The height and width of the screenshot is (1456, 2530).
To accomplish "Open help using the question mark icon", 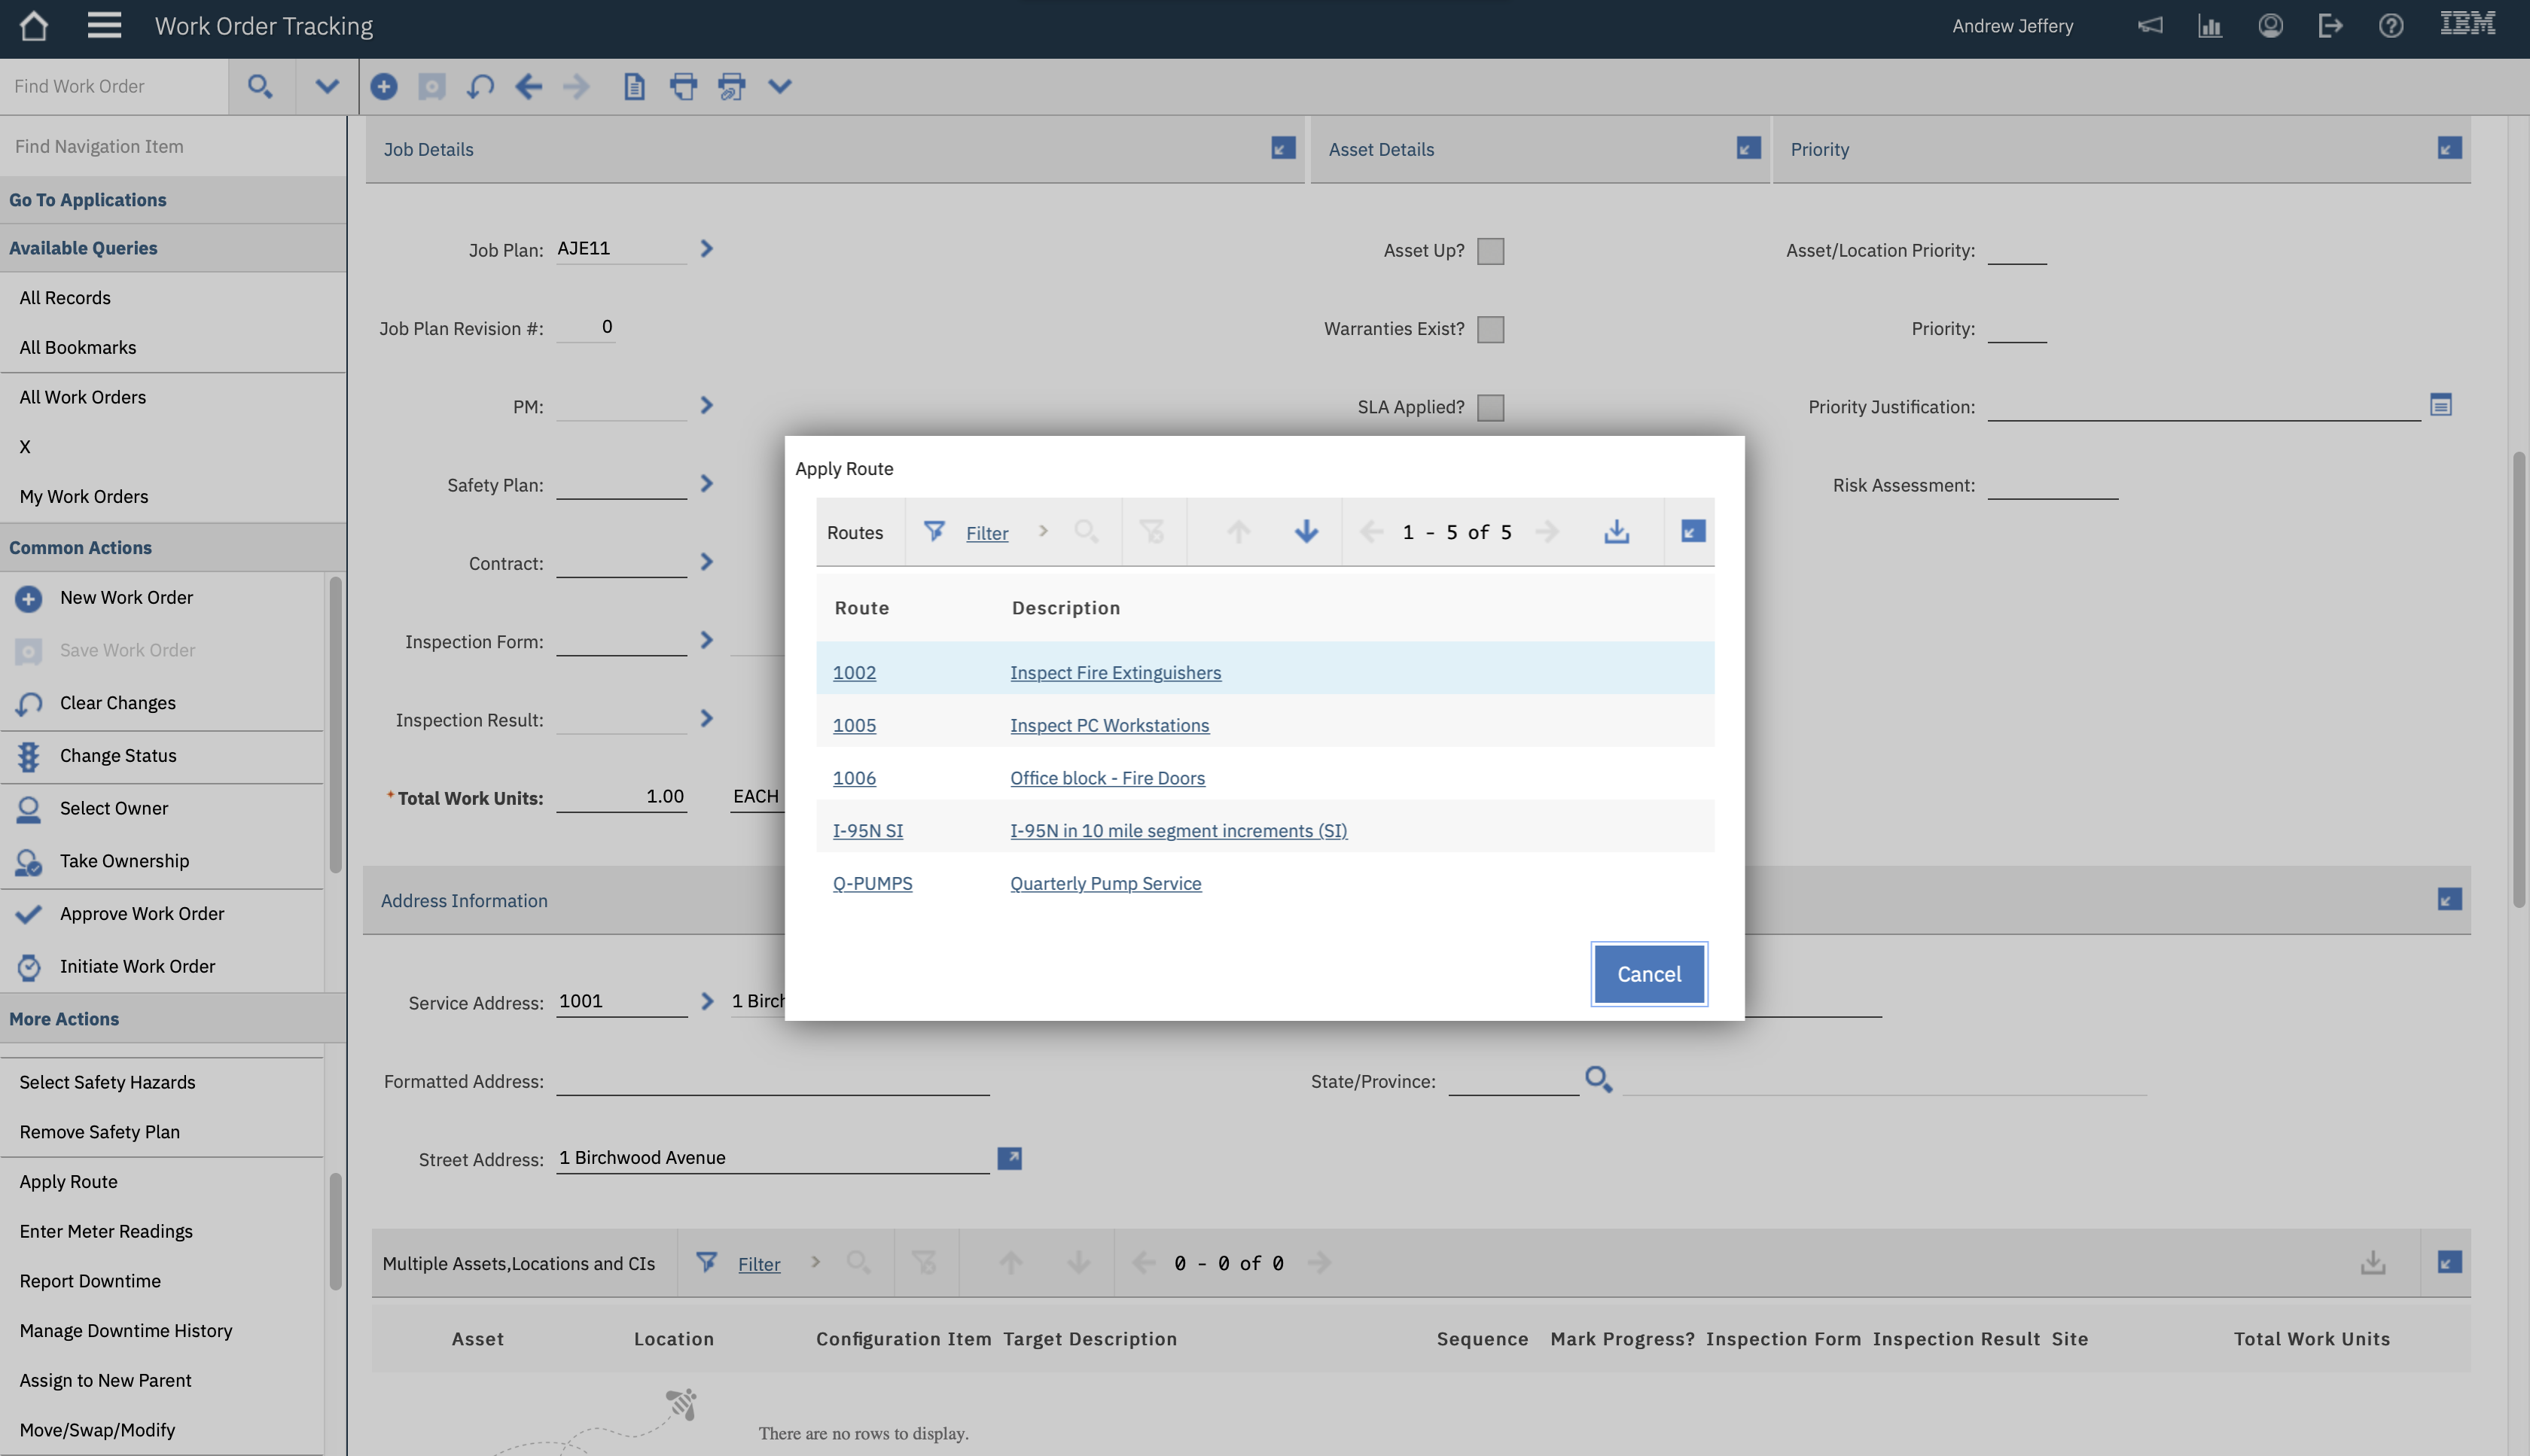I will [2391, 25].
